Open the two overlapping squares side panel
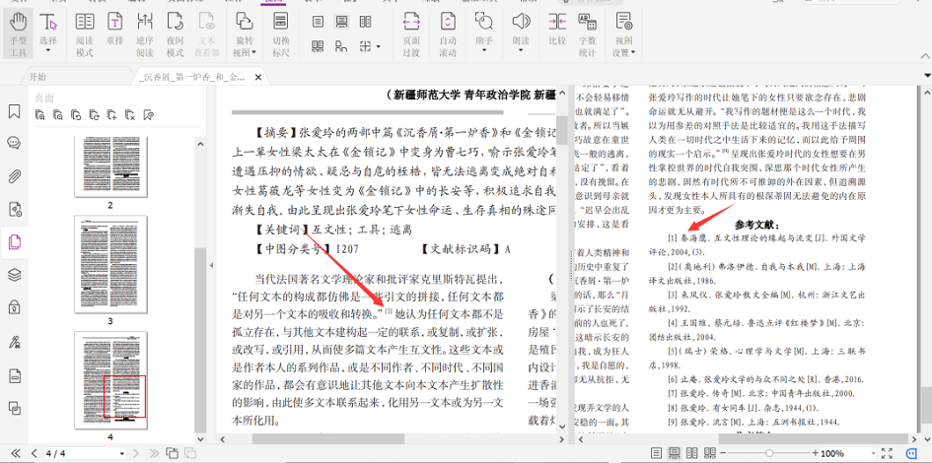This screenshot has height=463, width=932. click(14, 408)
